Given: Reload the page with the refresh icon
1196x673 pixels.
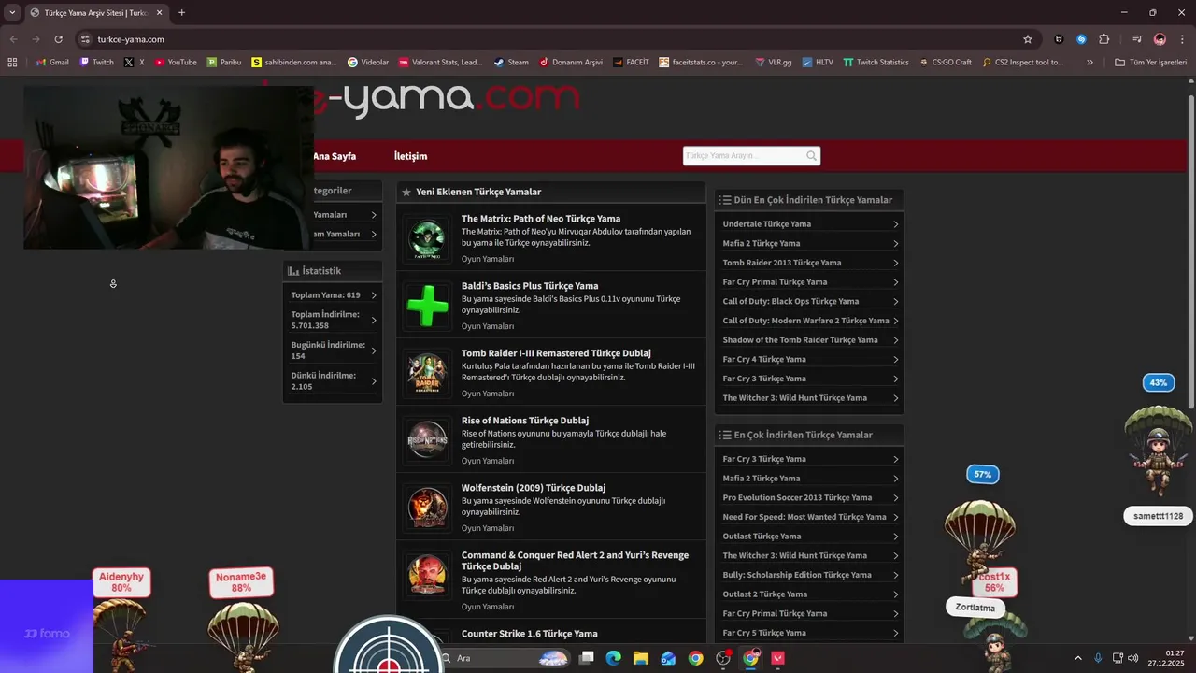Looking at the screenshot, I should (x=58, y=39).
